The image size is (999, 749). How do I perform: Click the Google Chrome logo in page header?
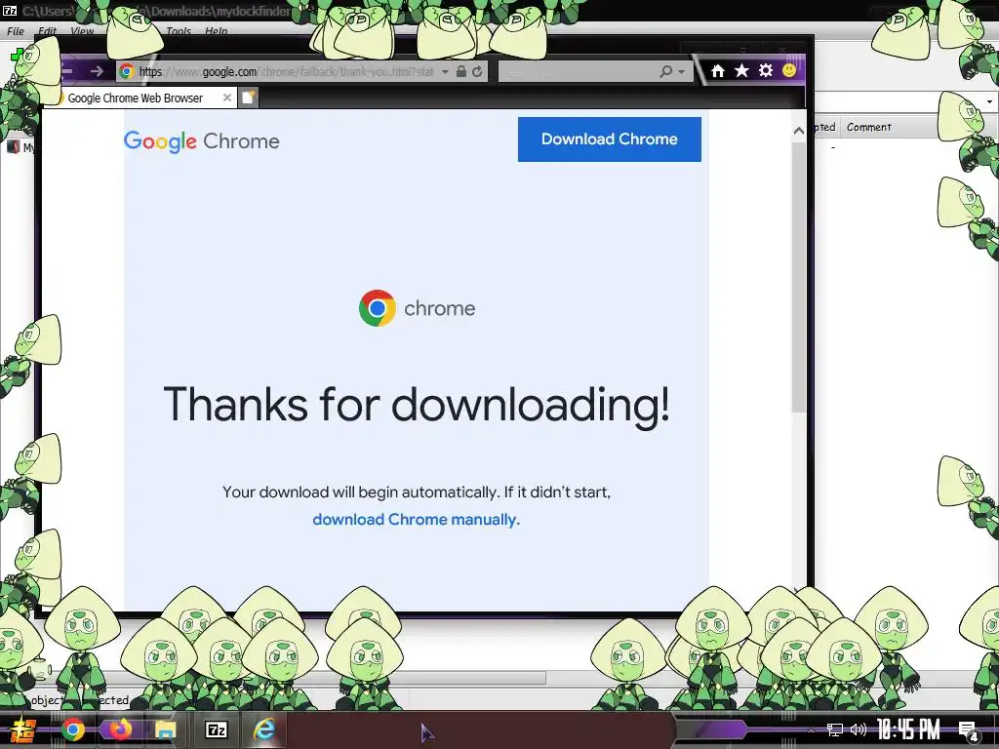201,141
